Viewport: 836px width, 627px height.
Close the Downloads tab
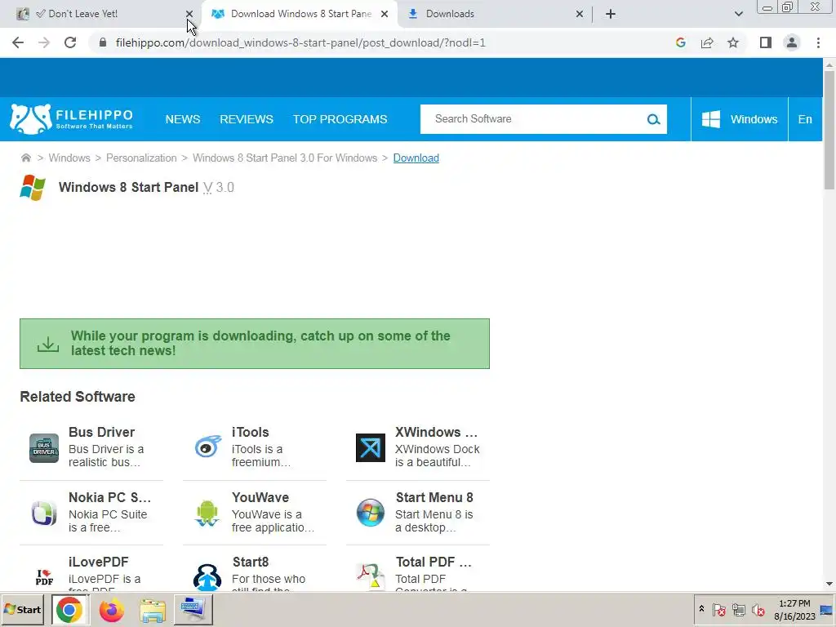[x=580, y=14]
